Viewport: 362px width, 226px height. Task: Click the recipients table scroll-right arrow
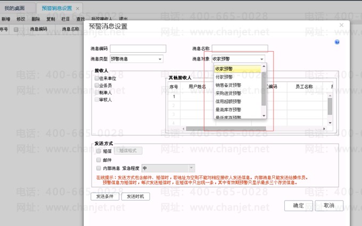click(324, 129)
